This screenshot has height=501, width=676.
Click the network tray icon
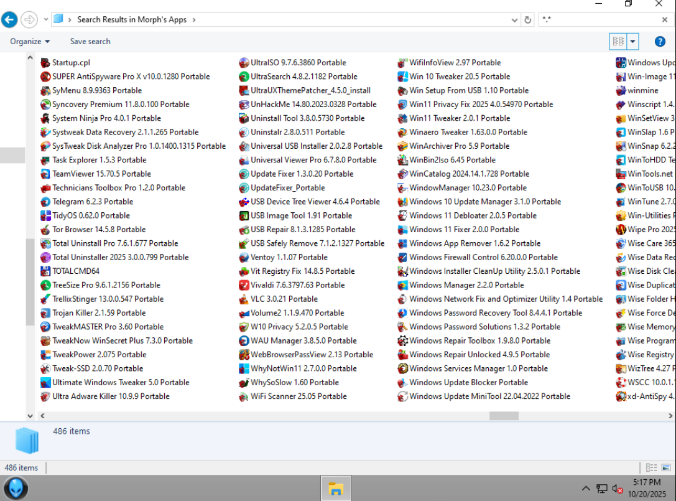602,489
